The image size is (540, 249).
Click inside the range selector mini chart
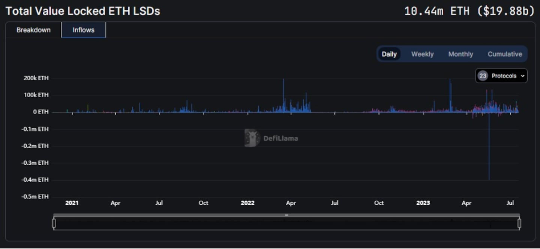click(x=286, y=224)
